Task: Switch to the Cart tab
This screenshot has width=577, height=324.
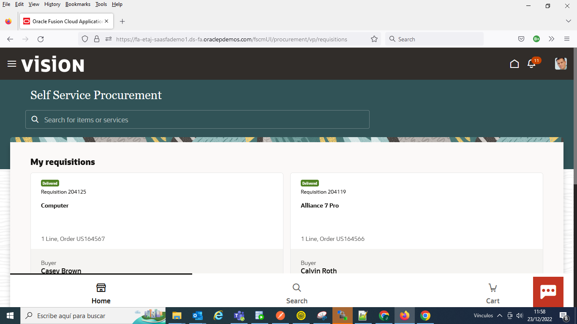Action: click(493, 294)
